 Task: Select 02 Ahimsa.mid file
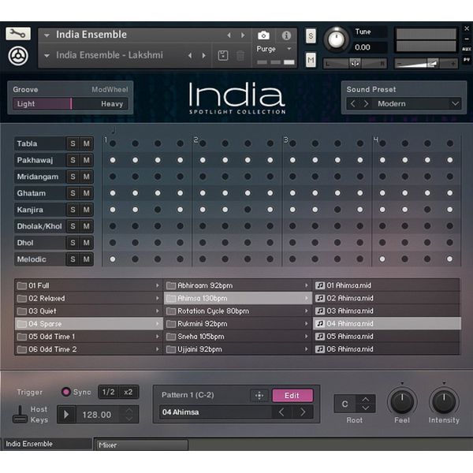(387, 298)
